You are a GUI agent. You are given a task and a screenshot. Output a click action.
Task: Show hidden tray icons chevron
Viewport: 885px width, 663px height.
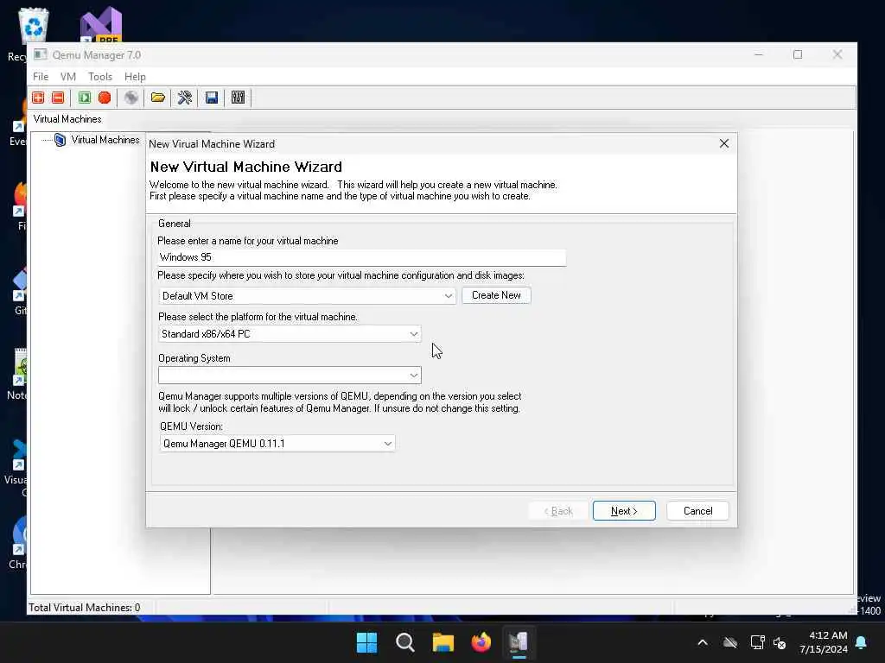point(703,642)
